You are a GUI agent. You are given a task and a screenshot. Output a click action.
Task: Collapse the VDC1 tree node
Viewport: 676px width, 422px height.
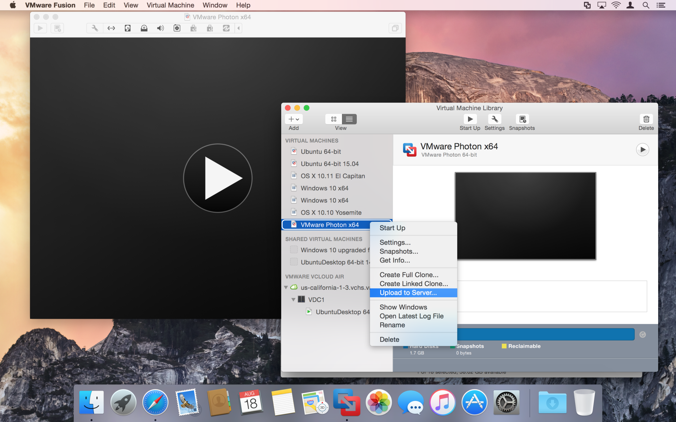pyautogui.click(x=293, y=300)
